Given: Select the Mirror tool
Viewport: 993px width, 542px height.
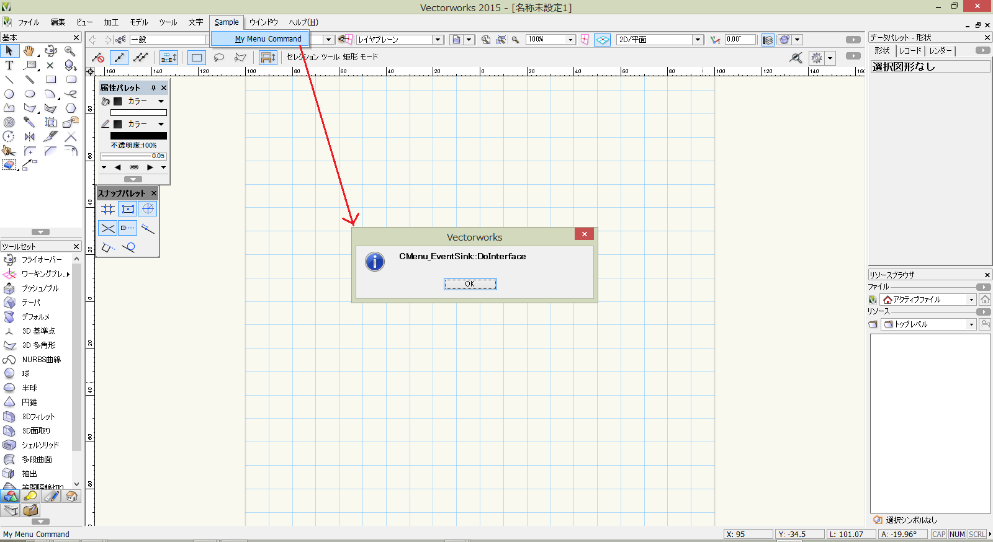Looking at the screenshot, I should (30, 136).
